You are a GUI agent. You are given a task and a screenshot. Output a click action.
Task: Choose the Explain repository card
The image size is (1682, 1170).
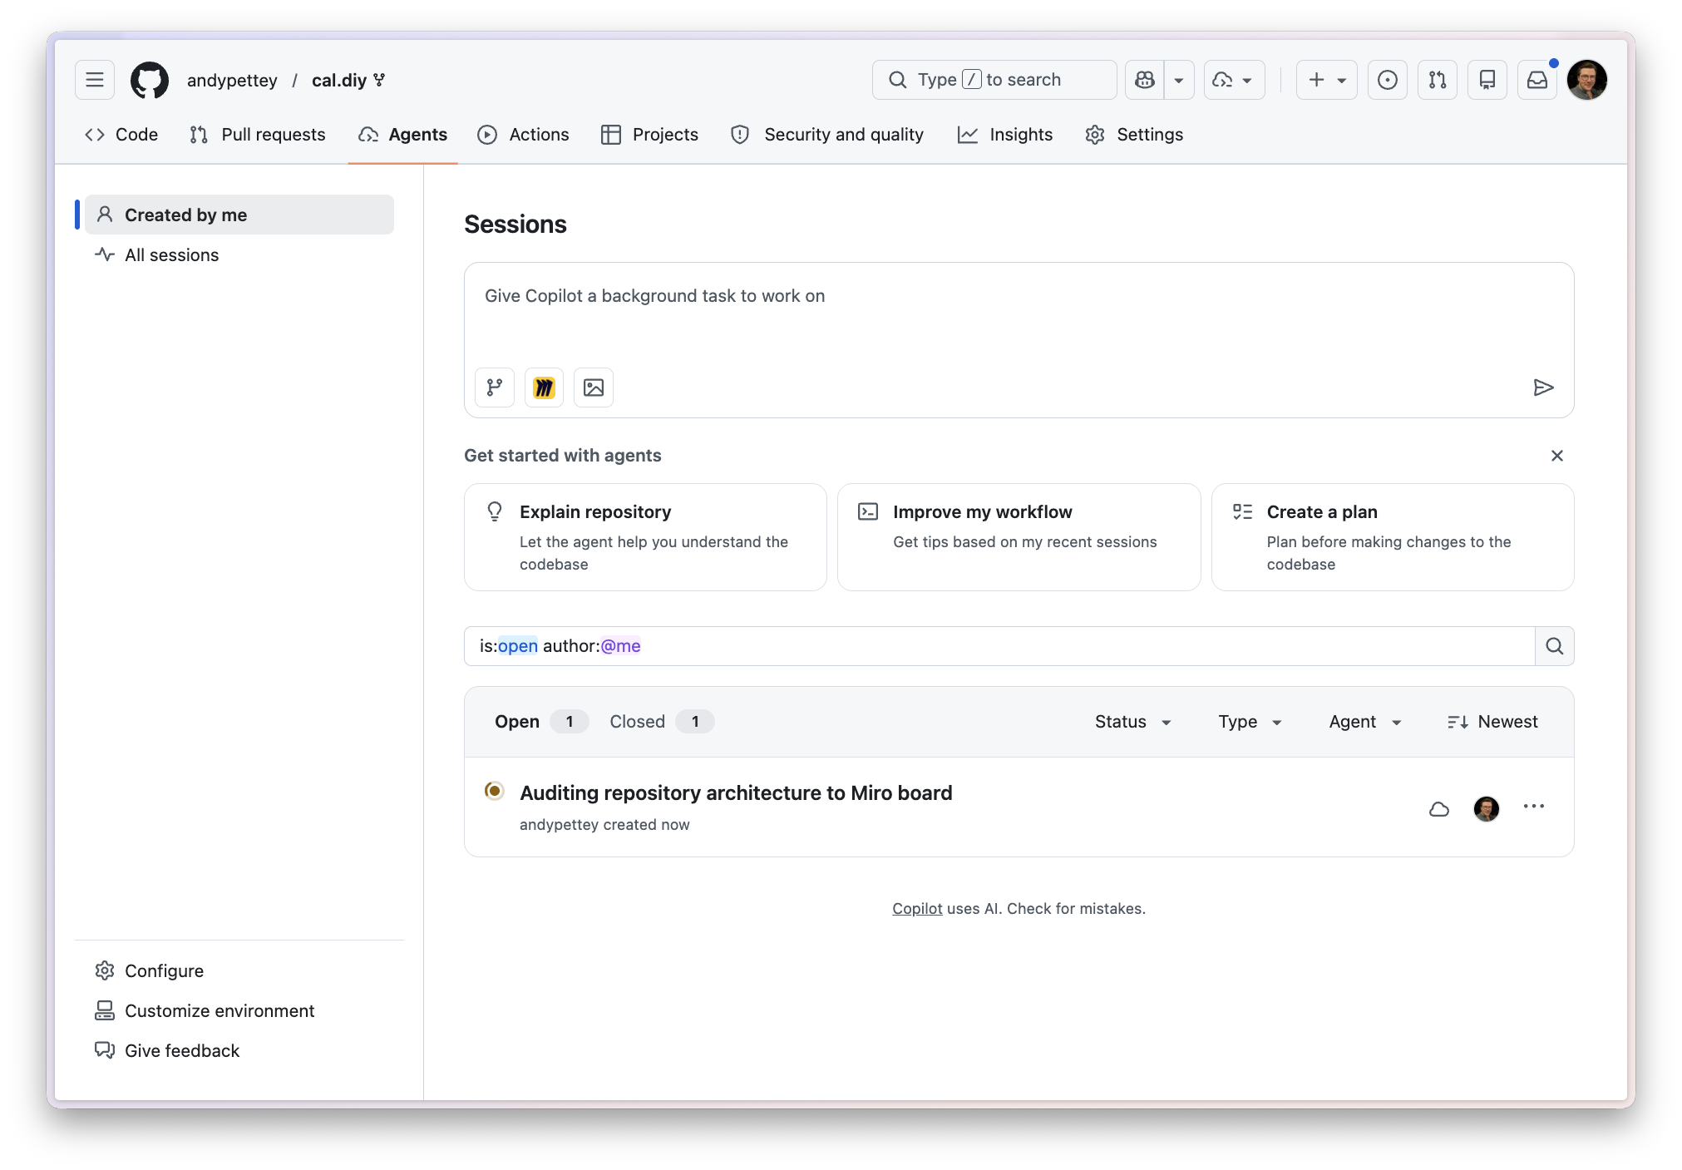645,537
